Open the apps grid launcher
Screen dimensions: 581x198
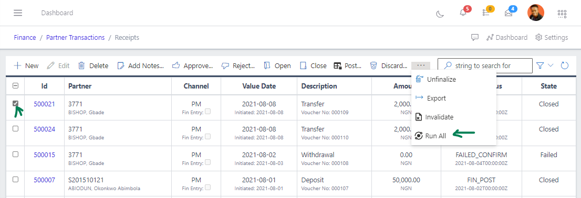tap(562, 14)
